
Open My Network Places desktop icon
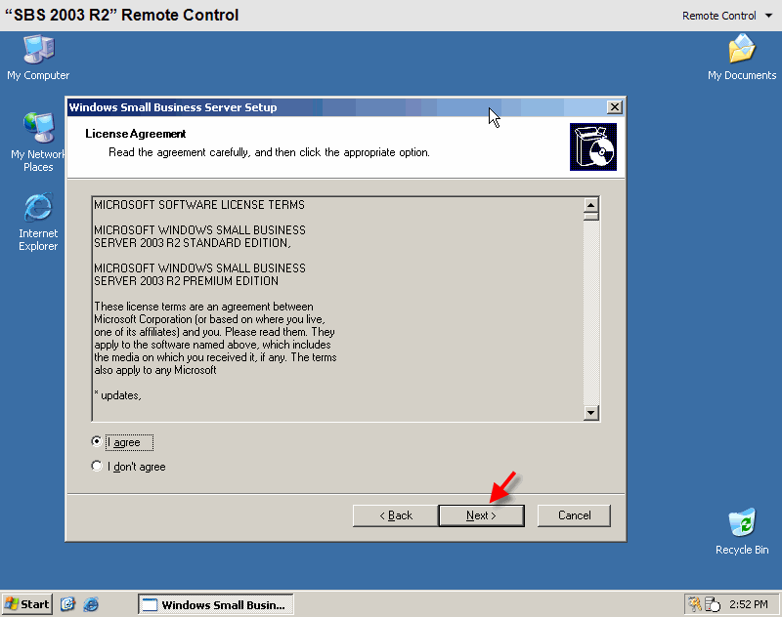pos(38,142)
